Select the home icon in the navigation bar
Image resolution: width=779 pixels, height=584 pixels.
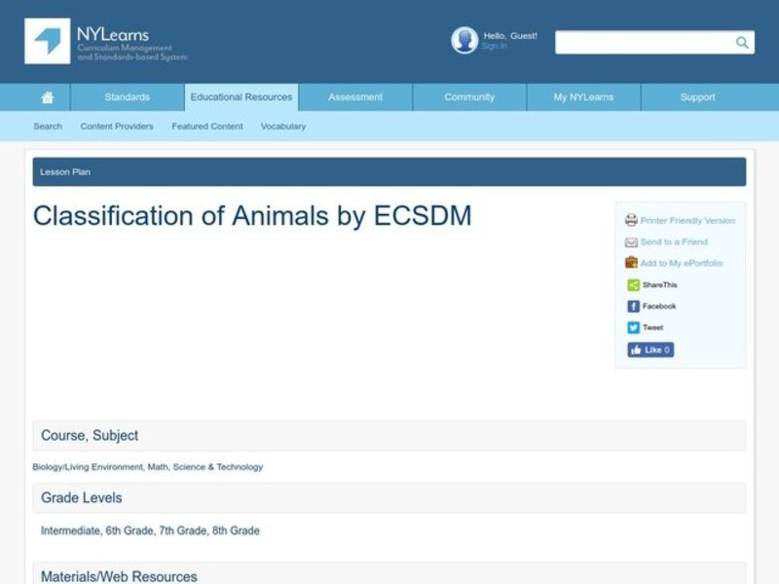[47, 97]
